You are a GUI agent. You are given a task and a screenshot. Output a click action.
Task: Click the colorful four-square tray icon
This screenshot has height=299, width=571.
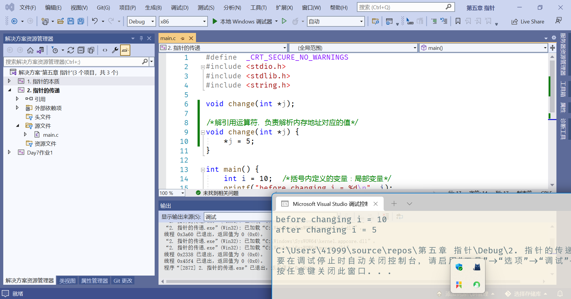(459, 285)
